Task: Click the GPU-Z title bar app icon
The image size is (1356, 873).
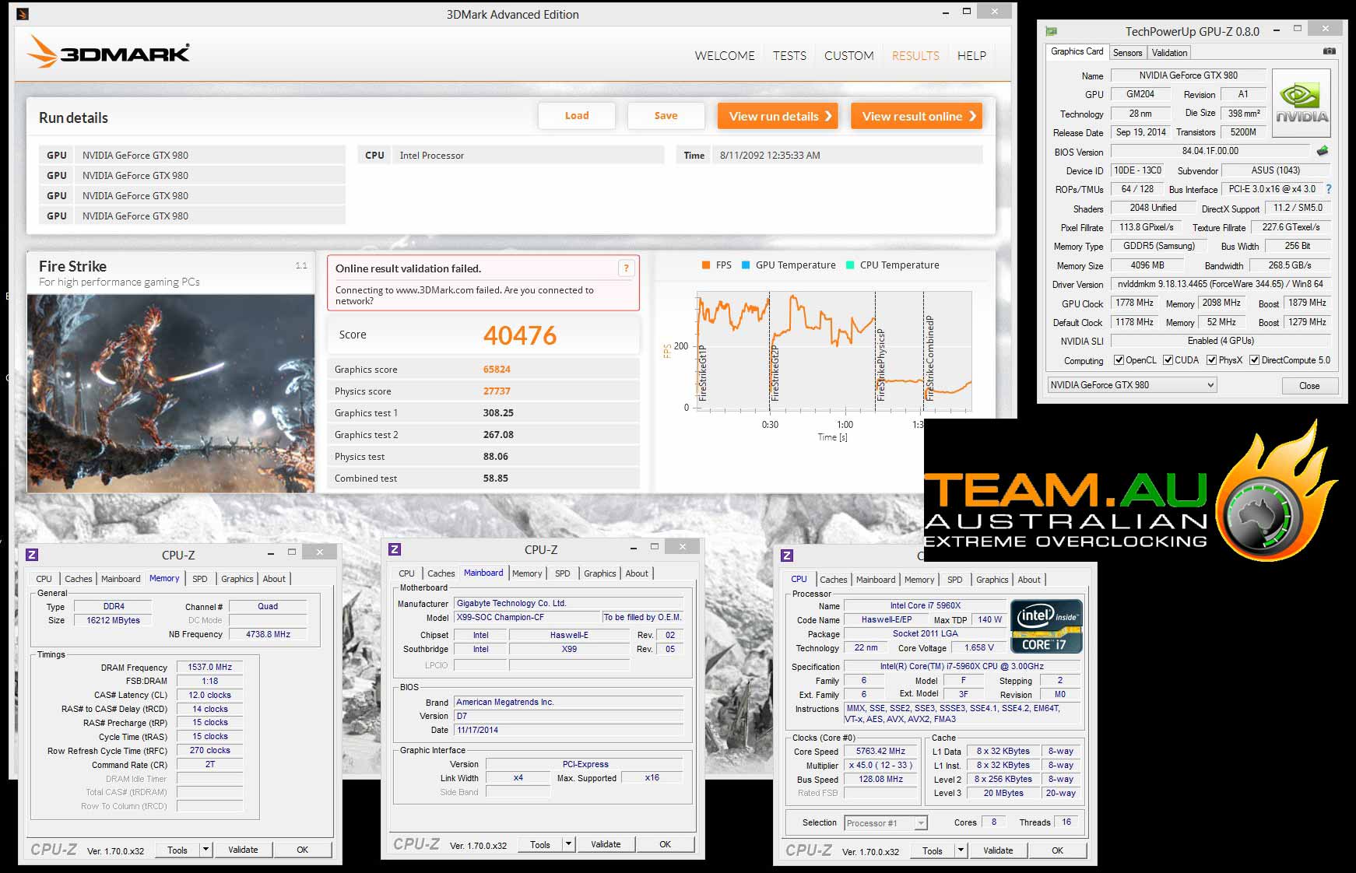Action: (x=1052, y=31)
